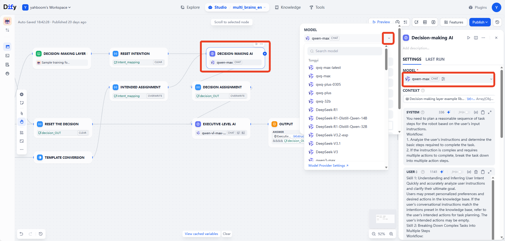Switch to the LAST RUN tab
The height and width of the screenshot is (241, 505).
435,59
